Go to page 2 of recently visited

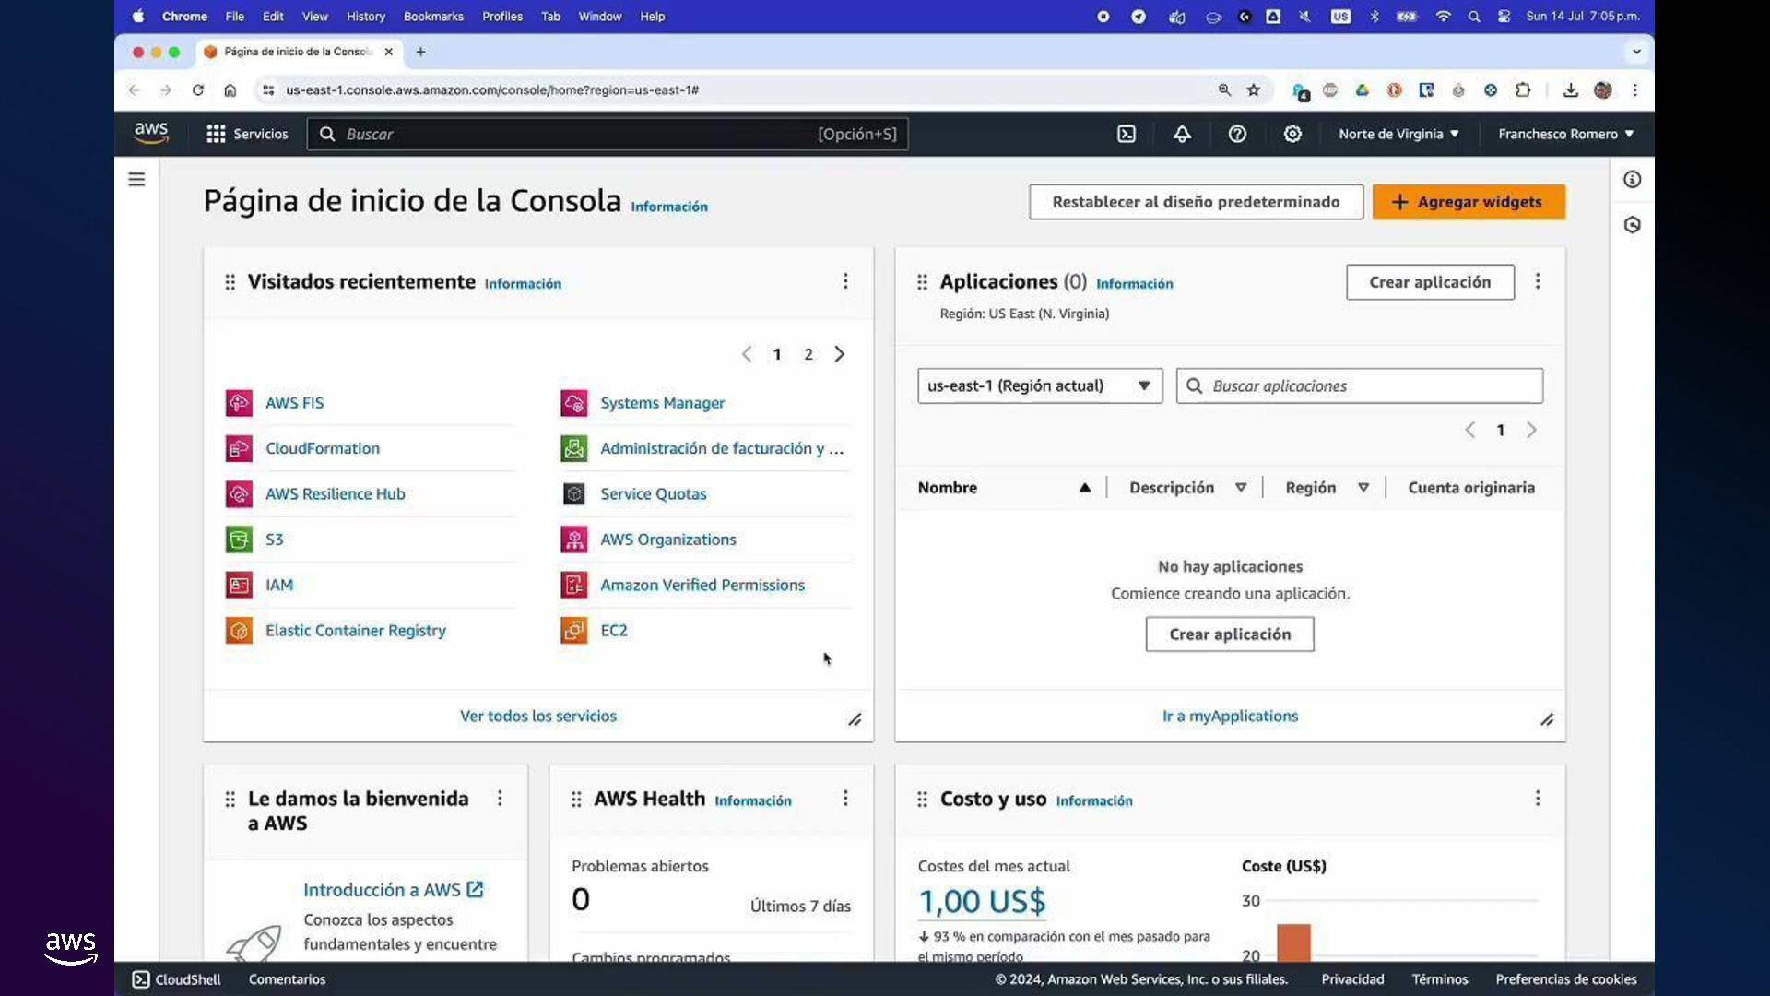click(808, 354)
